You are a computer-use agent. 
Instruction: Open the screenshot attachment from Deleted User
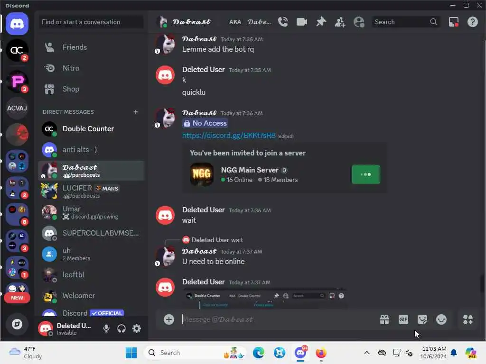coord(265,299)
